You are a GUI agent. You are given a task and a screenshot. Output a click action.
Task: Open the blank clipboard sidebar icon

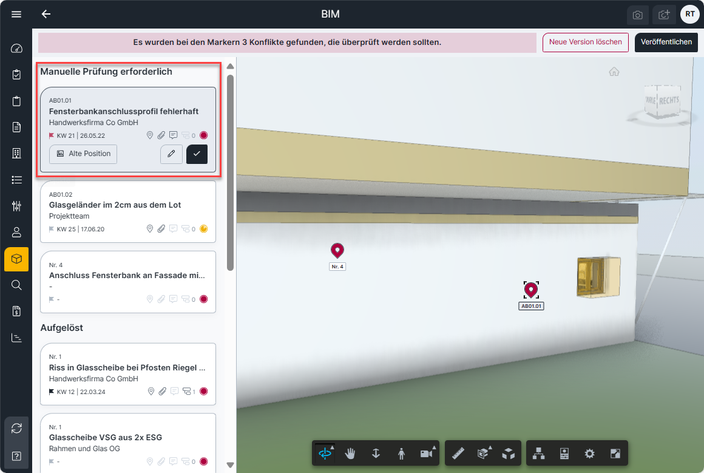16,101
